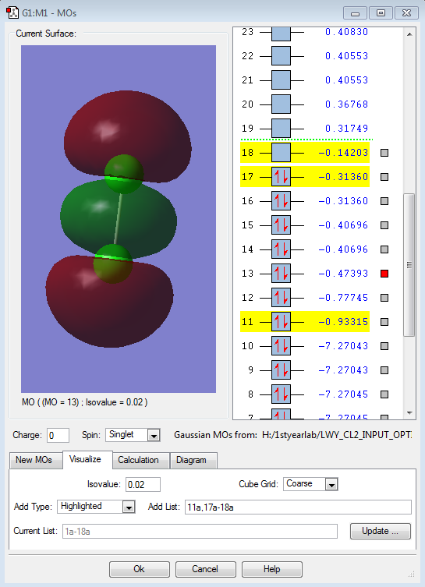Click the empty orbital 22 box
This screenshot has height=587, width=425.
tap(281, 56)
